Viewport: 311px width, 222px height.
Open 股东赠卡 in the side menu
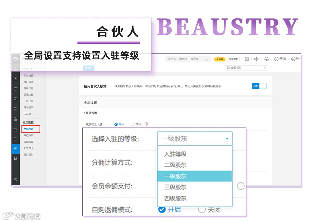coord(28,148)
